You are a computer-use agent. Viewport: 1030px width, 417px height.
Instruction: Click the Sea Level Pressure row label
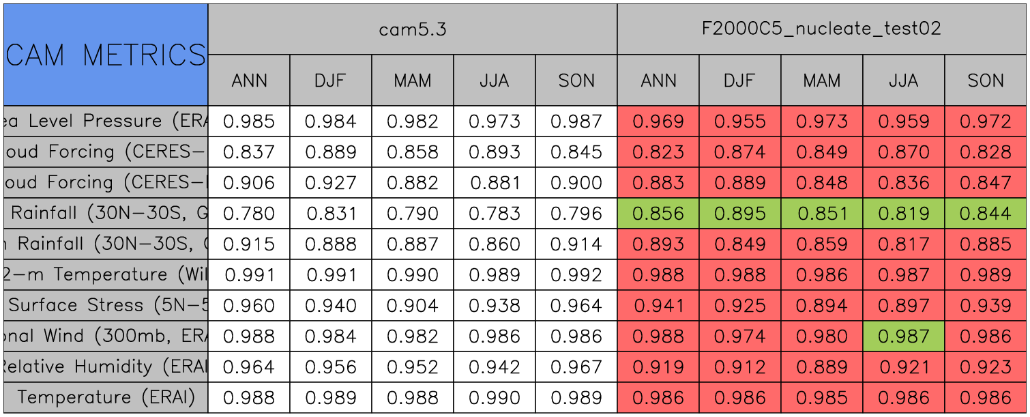[x=106, y=121]
